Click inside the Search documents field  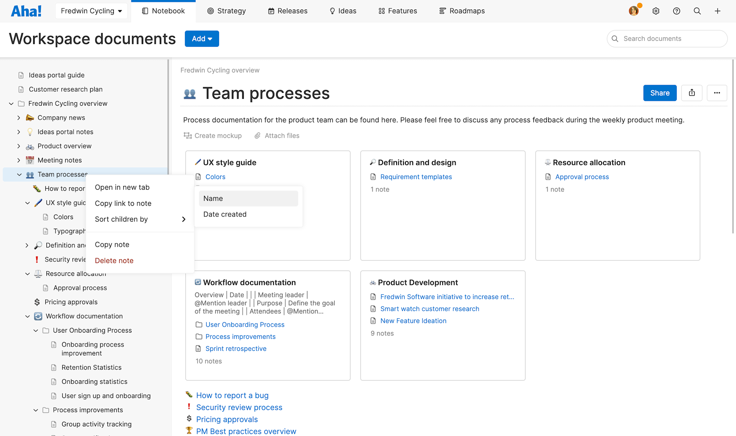point(666,39)
